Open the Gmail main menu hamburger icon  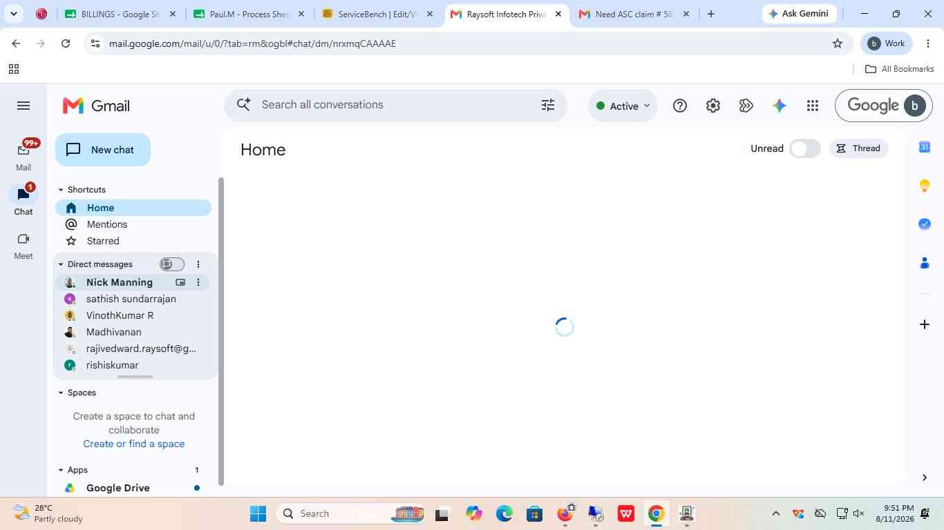23,106
